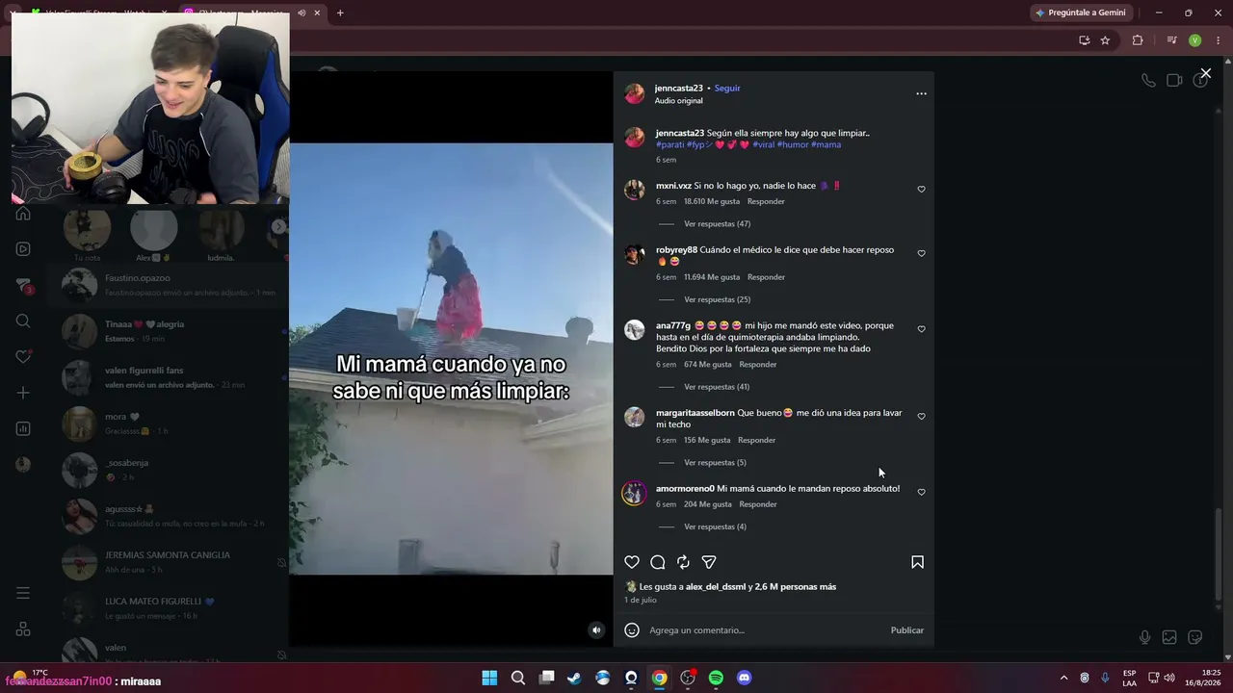The image size is (1233, 693).
Task: Open Chrome media controls icon
Action: (x=1171, y=40)
